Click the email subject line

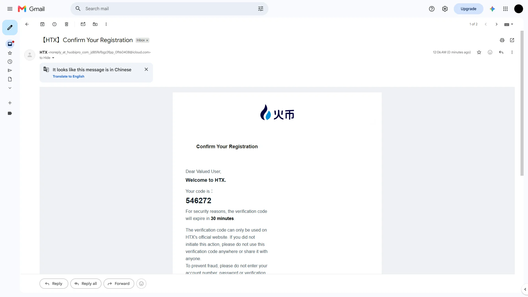point(87,40)
